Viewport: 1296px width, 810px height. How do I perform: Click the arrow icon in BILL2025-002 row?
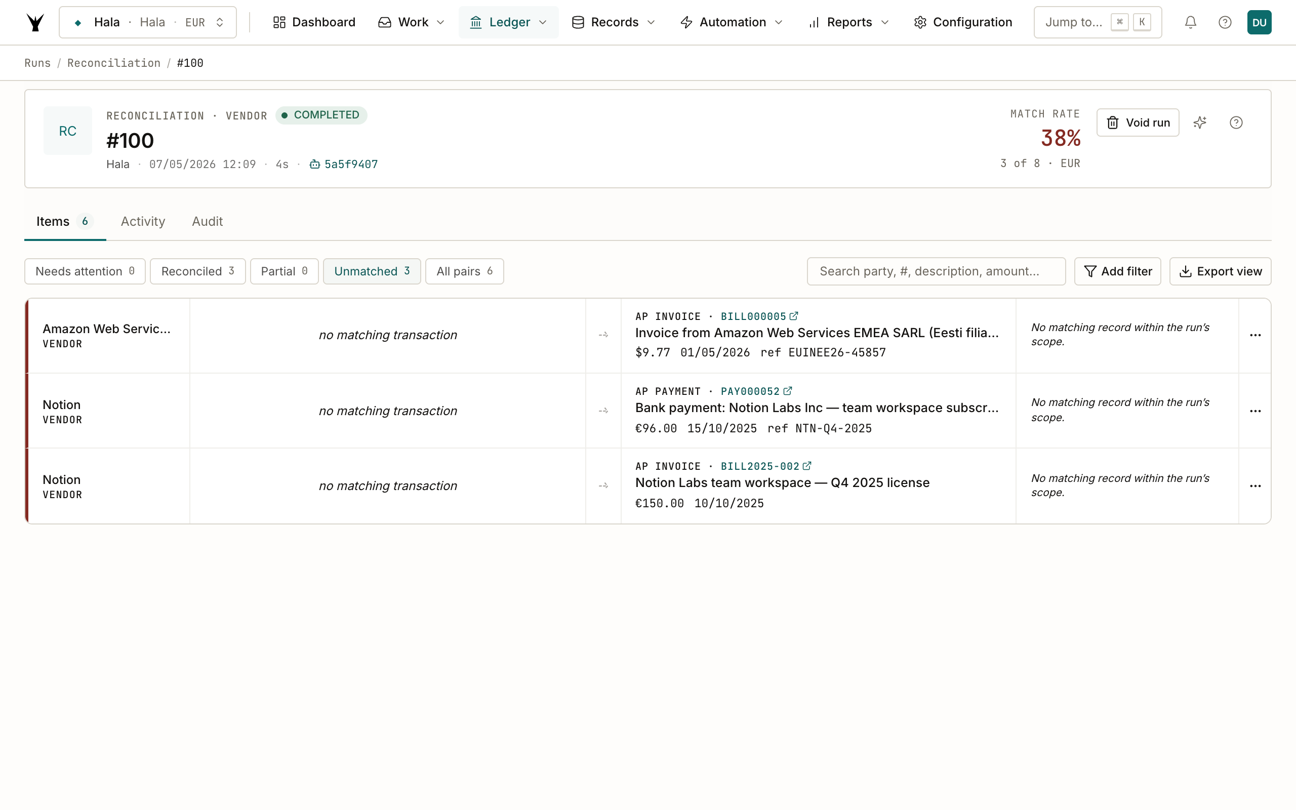point(603,486)
